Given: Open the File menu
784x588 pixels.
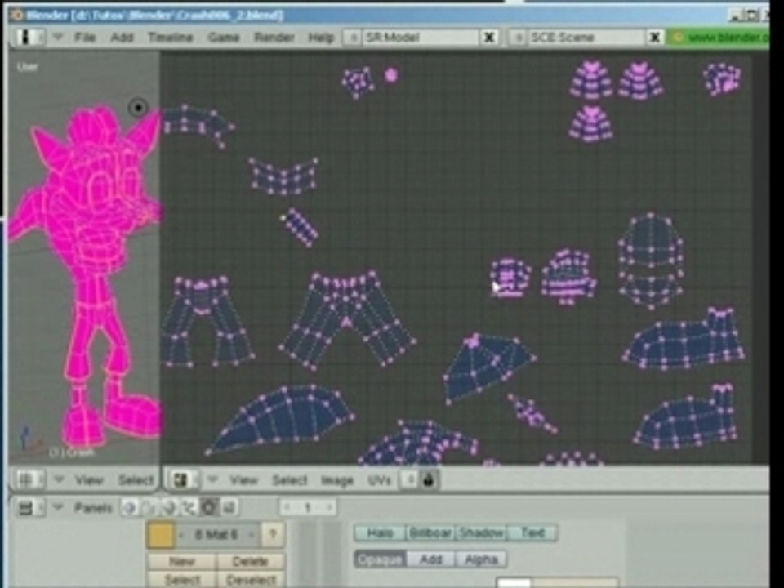Looking at the screenshot, I should coord(85,38).
